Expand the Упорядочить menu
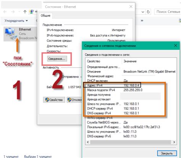Viewport: 181px width, 158px height. pyautogui.click(x=16, y=21)
